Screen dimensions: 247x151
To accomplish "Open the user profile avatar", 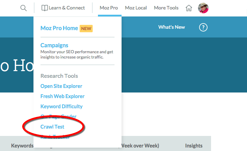I will pos(203,8).
